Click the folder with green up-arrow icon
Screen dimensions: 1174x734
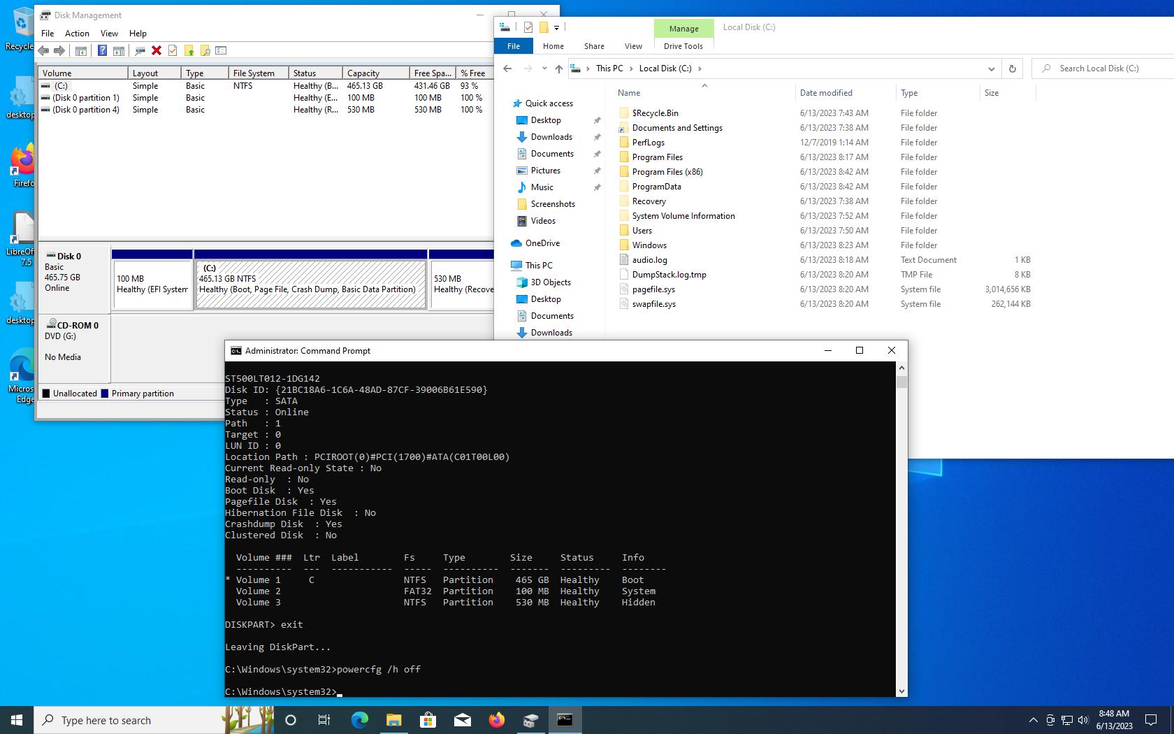189,50
